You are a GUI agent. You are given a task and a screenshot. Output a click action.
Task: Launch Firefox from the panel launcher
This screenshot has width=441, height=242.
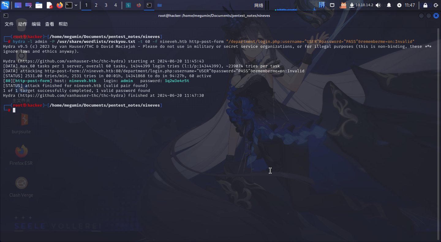(x=59, y=5)
